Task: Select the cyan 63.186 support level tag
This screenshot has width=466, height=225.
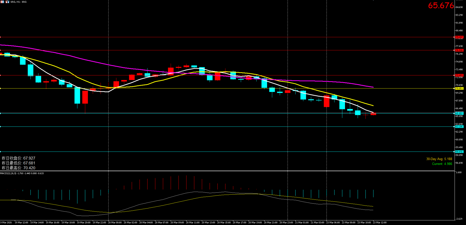Action: [x=459, y=127]
